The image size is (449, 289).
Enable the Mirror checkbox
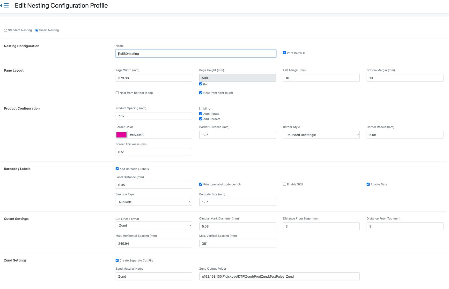(201, 109)
